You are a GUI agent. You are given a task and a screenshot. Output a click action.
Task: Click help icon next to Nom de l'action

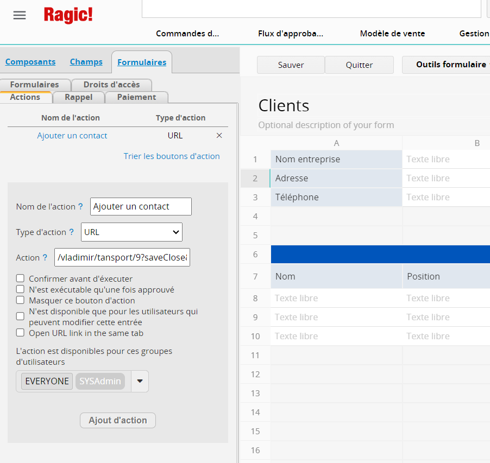pos(81,207)
